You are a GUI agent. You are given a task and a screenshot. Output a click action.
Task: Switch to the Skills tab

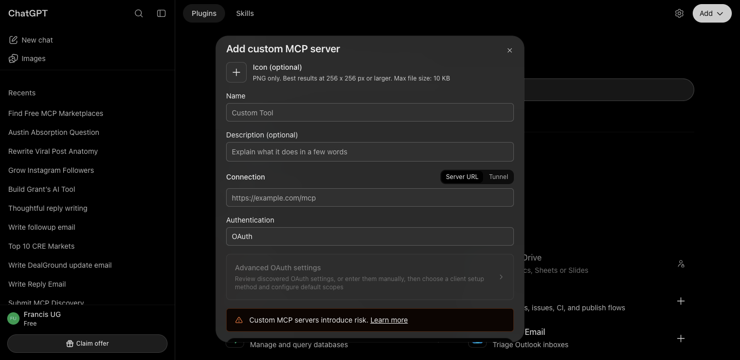pos(245,13)
